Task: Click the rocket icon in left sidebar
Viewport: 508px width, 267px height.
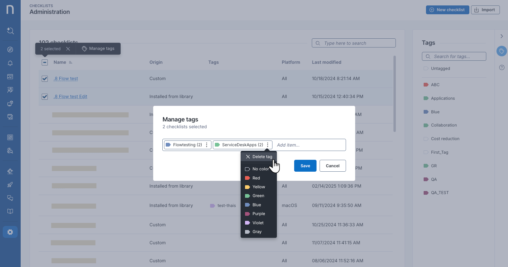Action: 10,185
